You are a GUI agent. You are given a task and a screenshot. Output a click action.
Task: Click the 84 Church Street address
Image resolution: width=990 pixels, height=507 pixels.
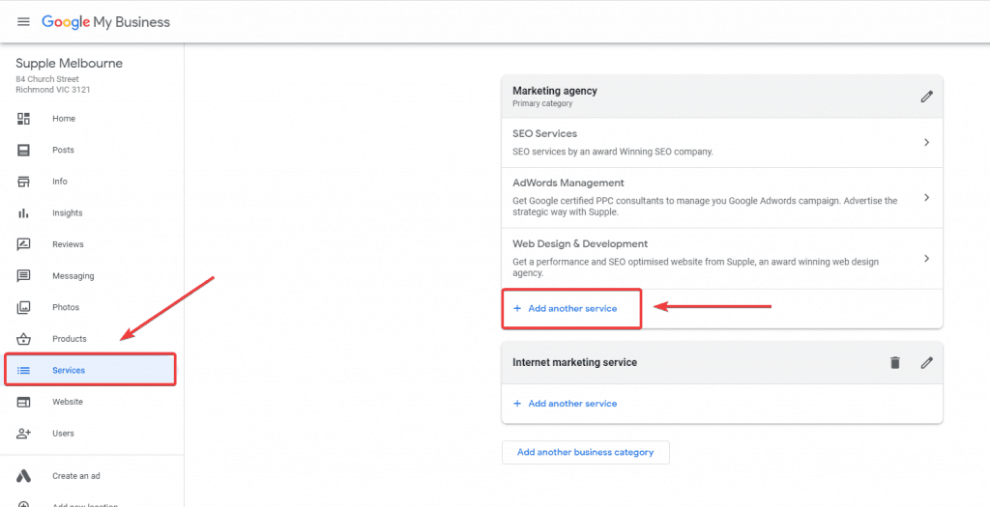[x=47, y=79]
